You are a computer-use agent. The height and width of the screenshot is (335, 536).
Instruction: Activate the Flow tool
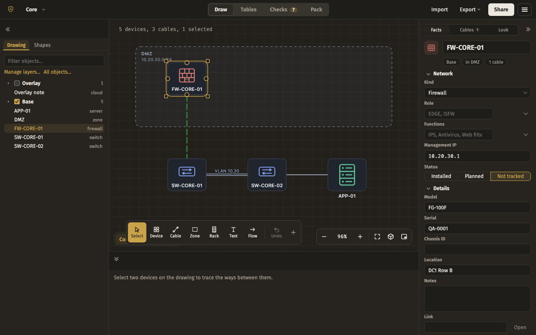point(253,232)
